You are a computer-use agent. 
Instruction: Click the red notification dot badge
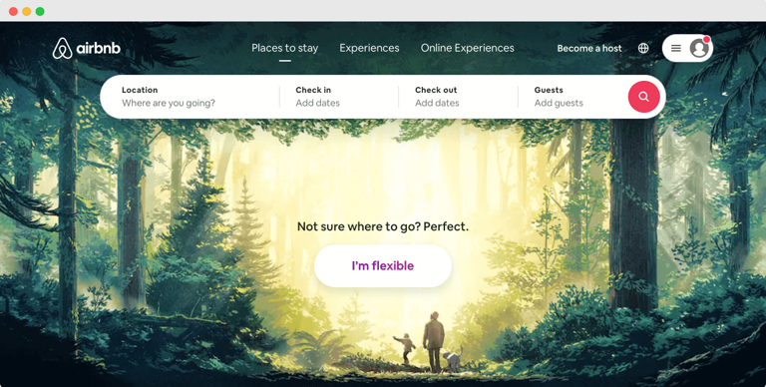tap(706, 39)
